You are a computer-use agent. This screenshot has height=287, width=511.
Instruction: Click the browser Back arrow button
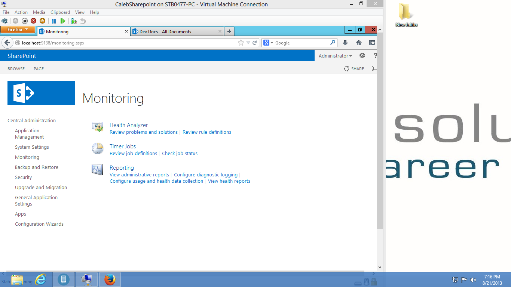[x=7, y=43]
